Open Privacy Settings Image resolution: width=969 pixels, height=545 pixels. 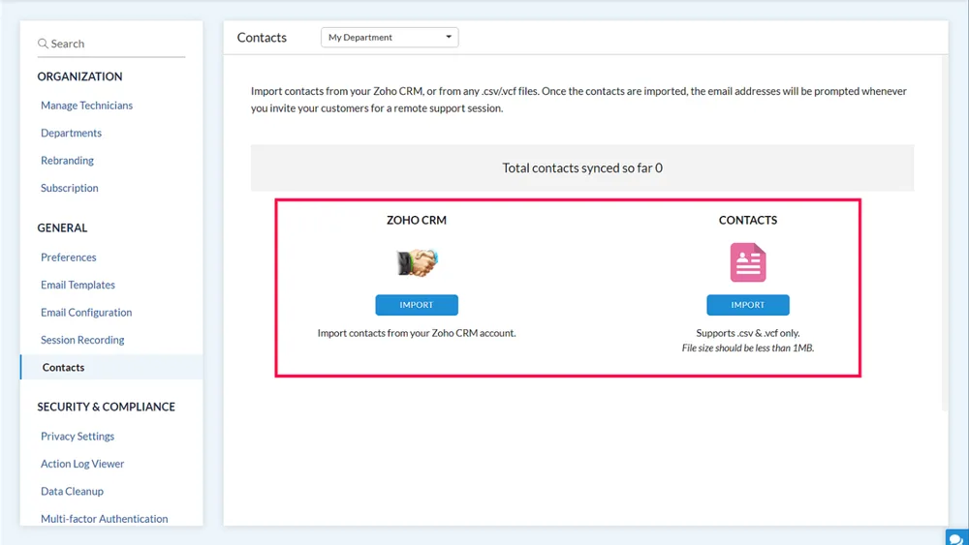(x=78, y=437)
